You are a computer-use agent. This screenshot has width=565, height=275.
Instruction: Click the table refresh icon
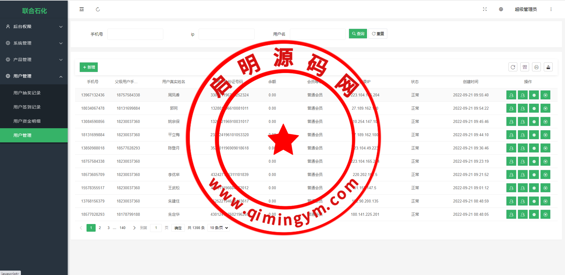point(513,67)
